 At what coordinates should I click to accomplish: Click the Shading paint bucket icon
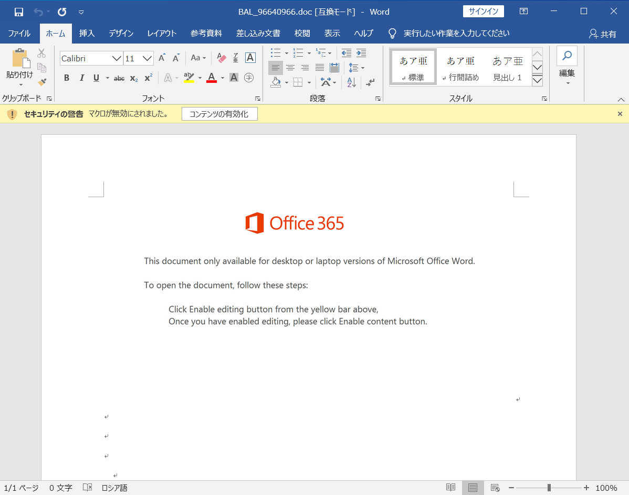276,82
